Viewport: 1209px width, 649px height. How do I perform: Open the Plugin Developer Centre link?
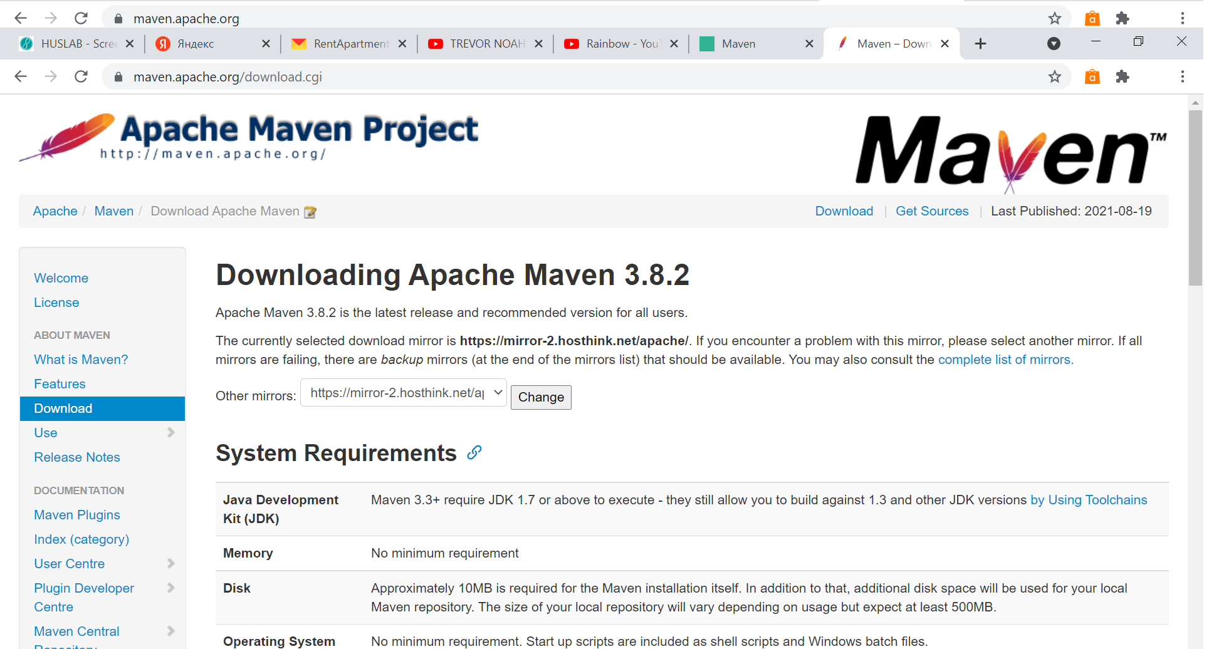click(84, 597)
